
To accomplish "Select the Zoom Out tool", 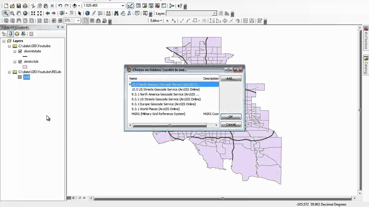I will coord(12,13).
